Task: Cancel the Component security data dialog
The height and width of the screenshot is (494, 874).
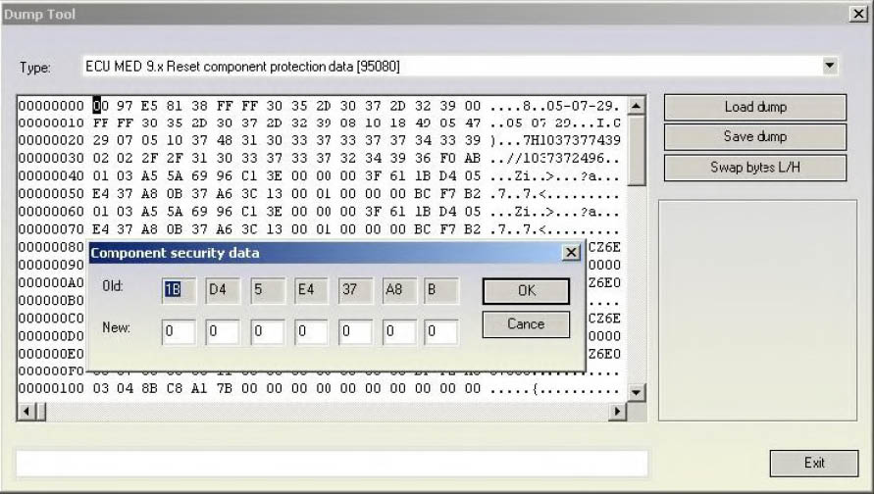Action: coord(526,324)
